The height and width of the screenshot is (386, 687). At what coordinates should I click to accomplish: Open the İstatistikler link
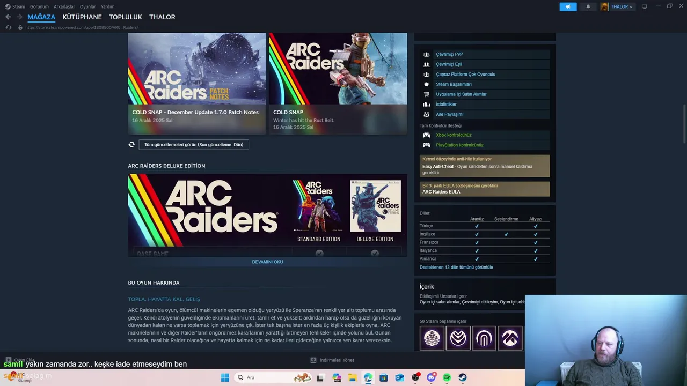(446, 105)
